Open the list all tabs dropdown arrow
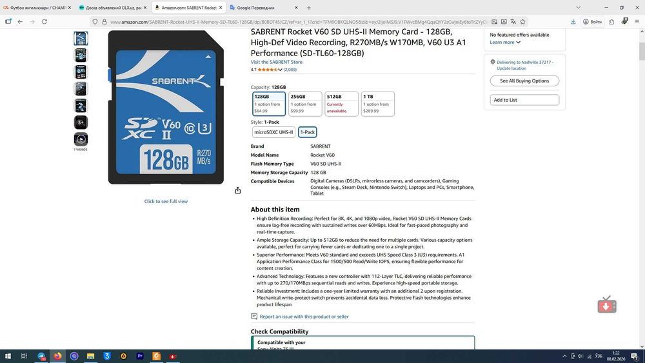The height and width of the screenshot is (363, 645). (x=579, y=7)
